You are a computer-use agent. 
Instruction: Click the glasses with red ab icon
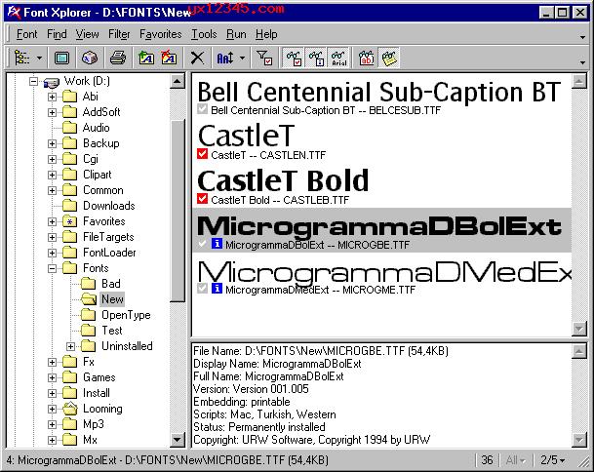click(367, 59)
